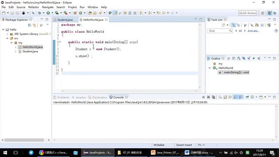
Task: Click the Activate... link in Task List
Action: click(x=253, y=31)
